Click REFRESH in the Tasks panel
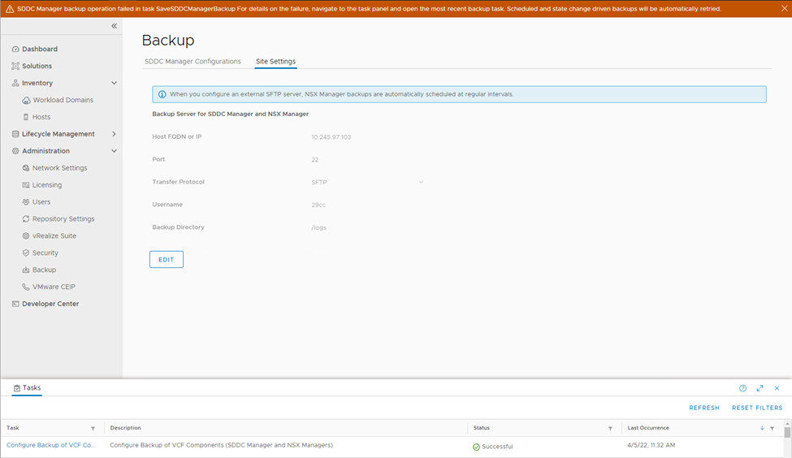 [x=704, y=408]
